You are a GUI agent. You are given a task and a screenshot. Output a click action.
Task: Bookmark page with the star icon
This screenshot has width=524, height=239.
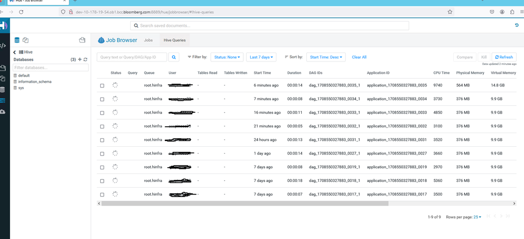450,12
